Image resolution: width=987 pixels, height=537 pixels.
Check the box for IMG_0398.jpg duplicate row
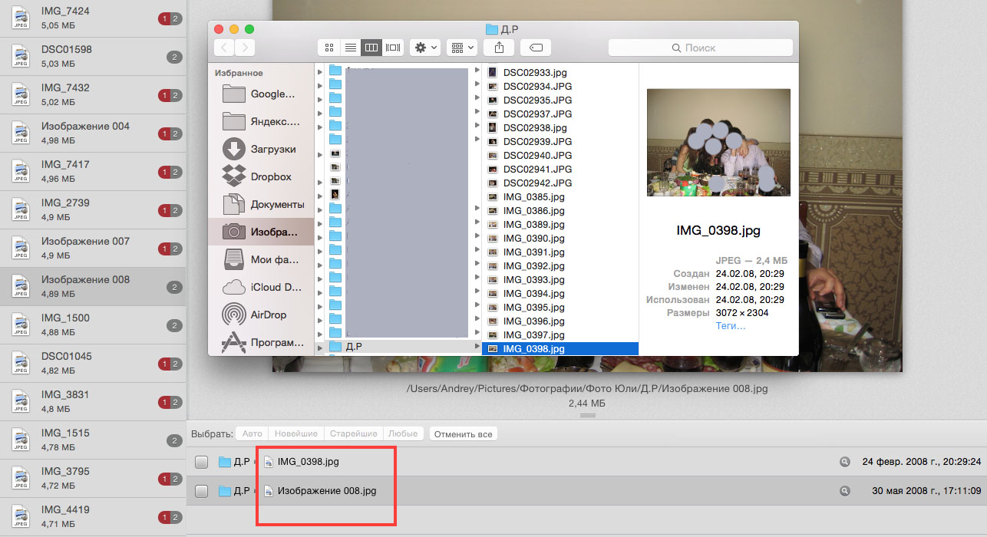(x=201, y=462)
